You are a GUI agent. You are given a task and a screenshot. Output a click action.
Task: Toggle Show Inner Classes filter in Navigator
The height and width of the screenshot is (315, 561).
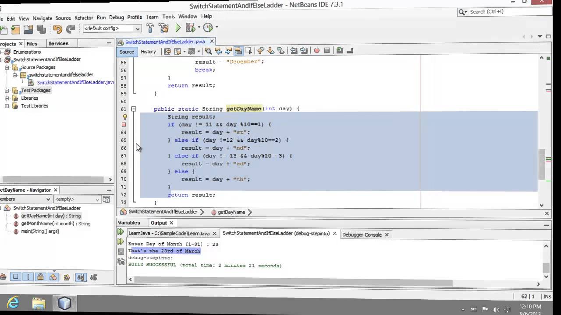pos(53,277)
